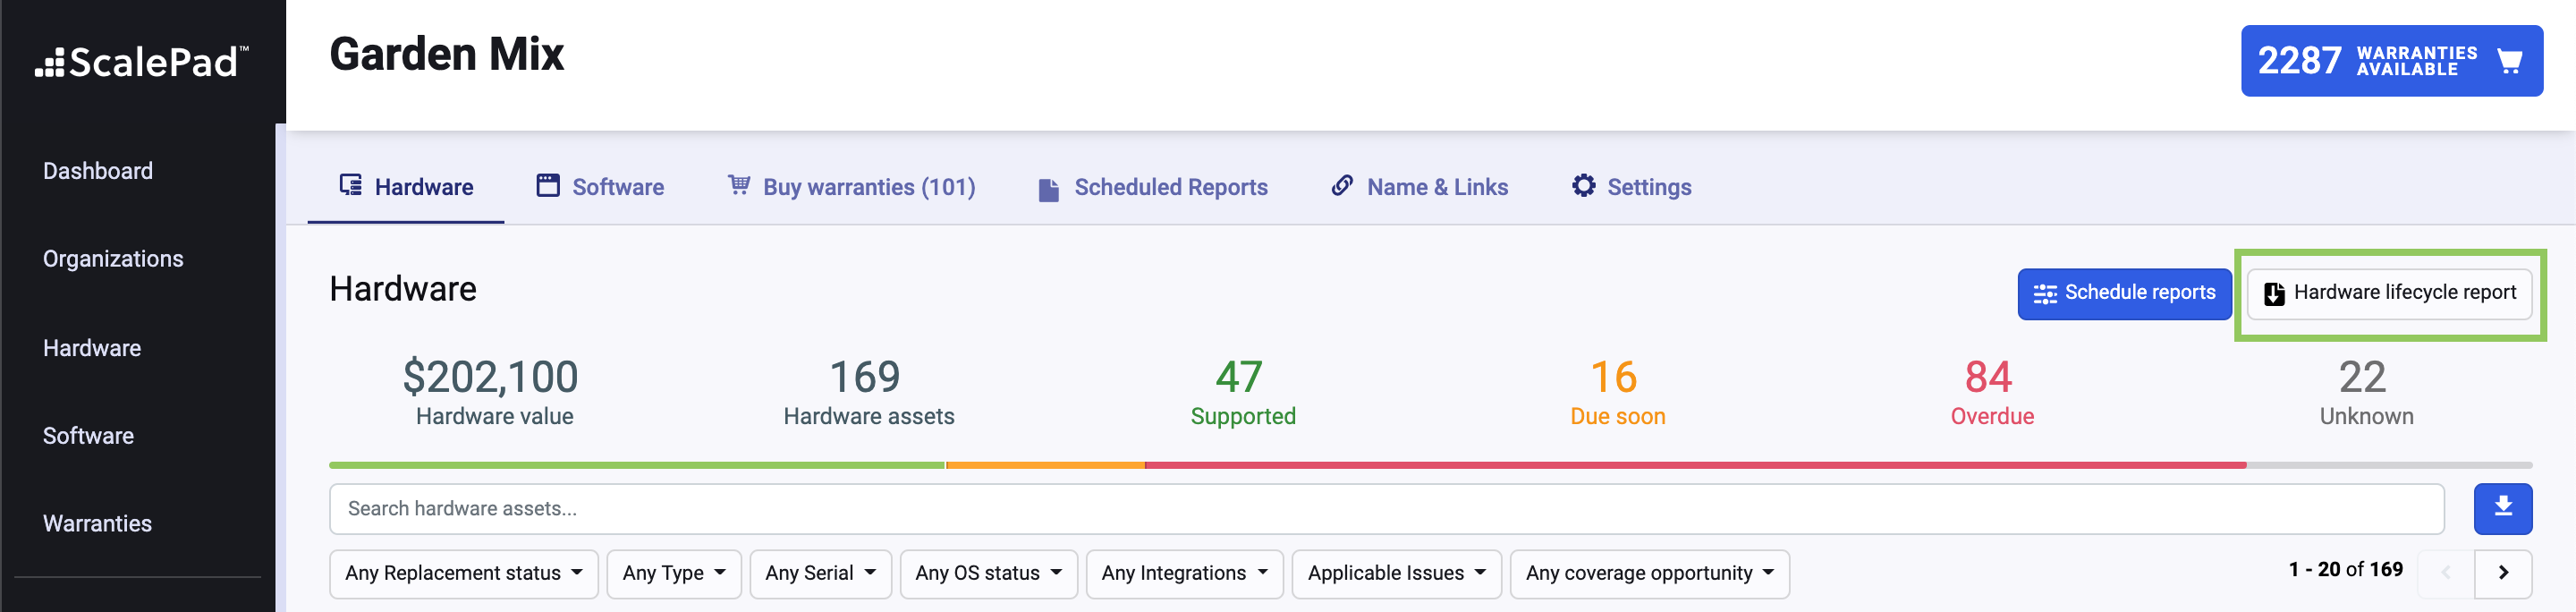Screen dimensions: 2576x612
Task: Click the 47 Supported stat
Action: coord(1242,393)
